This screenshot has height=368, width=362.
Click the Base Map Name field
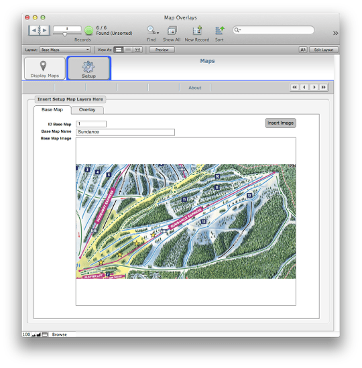point(125,132)
